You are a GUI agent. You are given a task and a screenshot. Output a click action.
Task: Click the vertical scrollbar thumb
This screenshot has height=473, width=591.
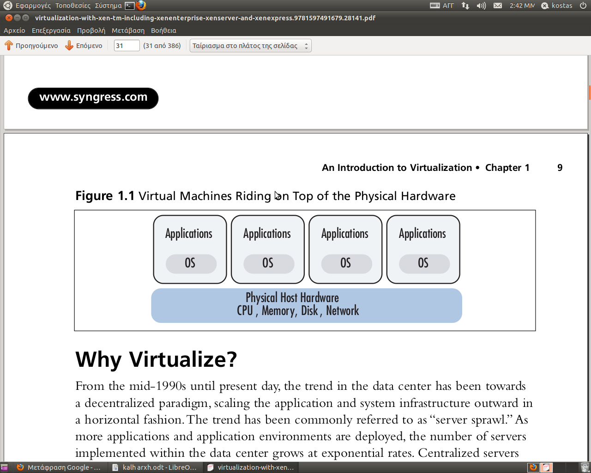coord(590,92)
